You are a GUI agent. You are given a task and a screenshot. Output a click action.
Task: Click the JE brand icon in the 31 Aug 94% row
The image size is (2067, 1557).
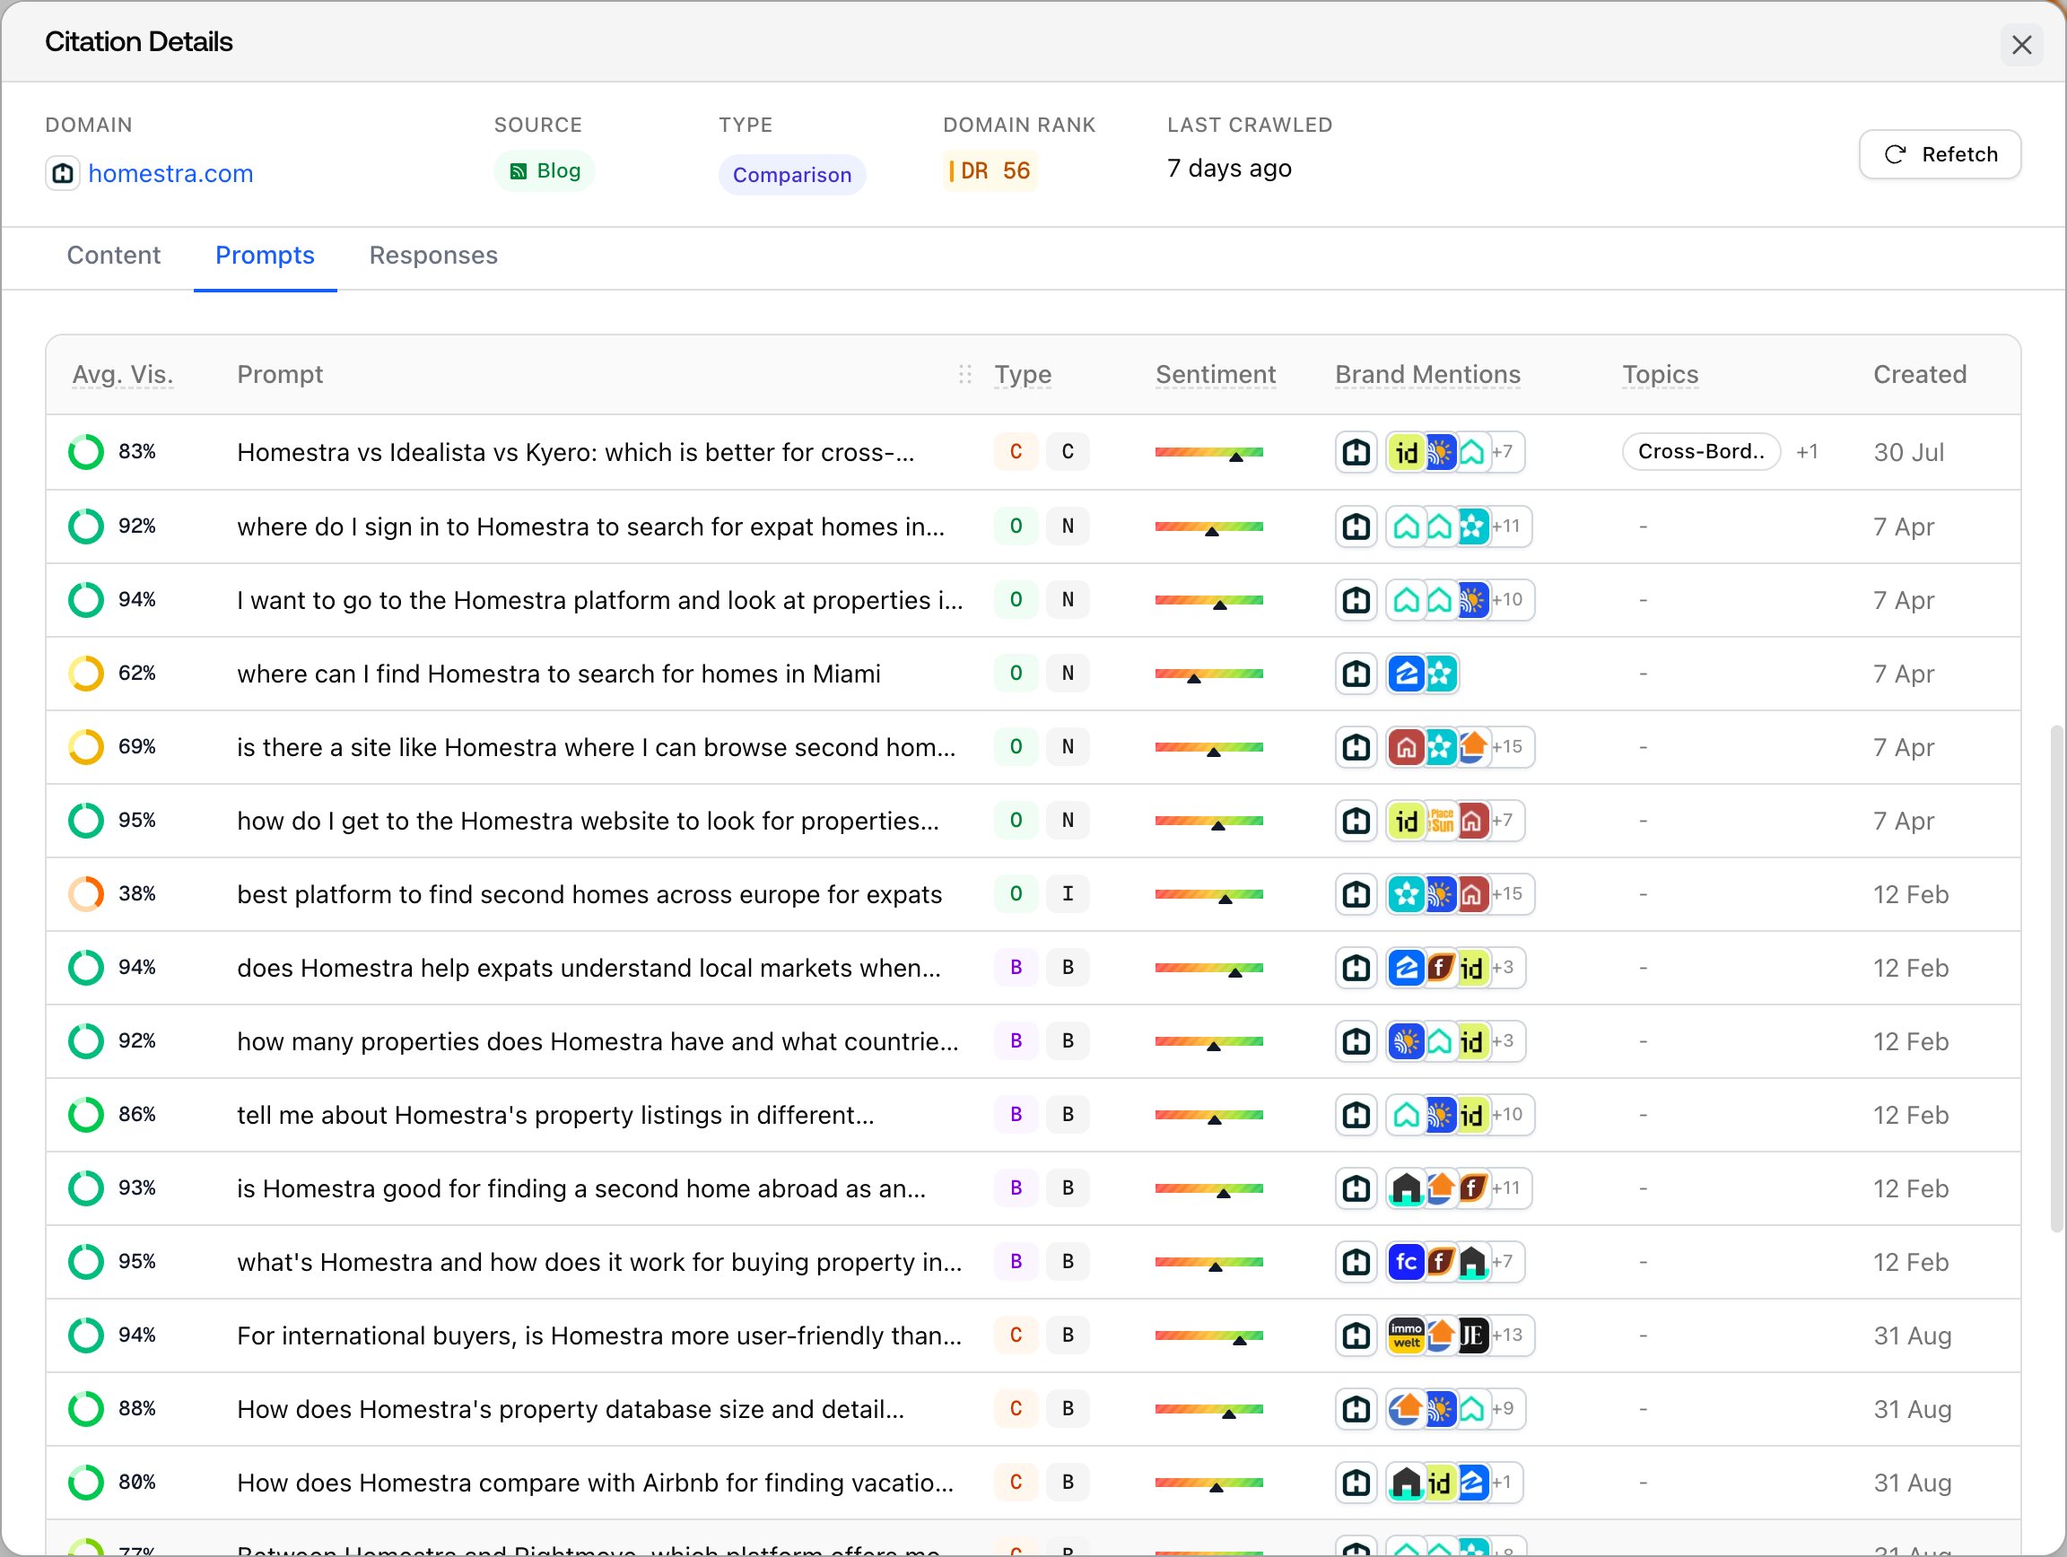(1473, 1335)
